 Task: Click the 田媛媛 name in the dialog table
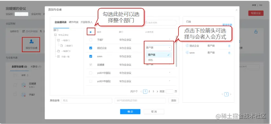[x=101, y=65]
